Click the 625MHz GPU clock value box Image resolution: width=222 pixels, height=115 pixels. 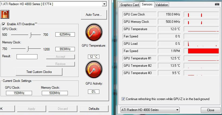(x=65, y=34)
